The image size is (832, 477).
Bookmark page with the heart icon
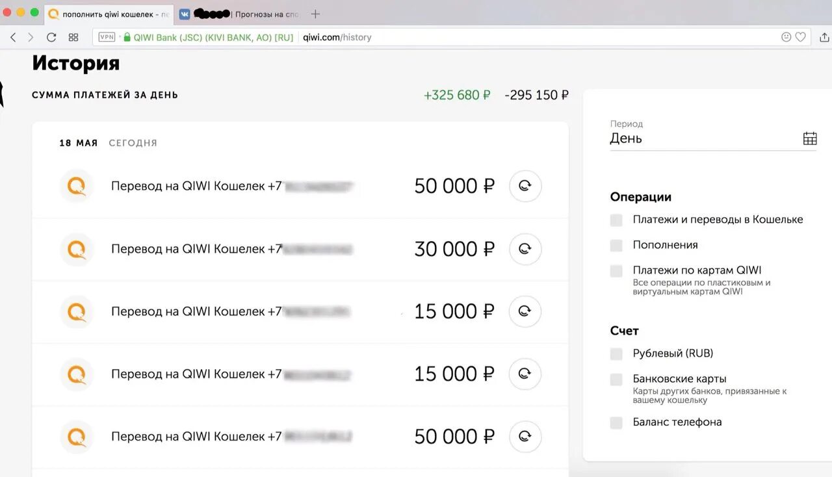point(801,37)
